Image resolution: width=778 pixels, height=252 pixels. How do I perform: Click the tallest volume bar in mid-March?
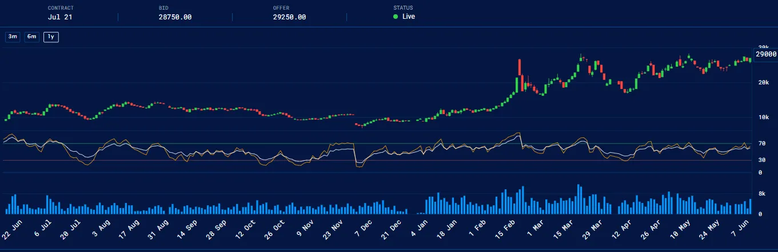tap(578, 198)
